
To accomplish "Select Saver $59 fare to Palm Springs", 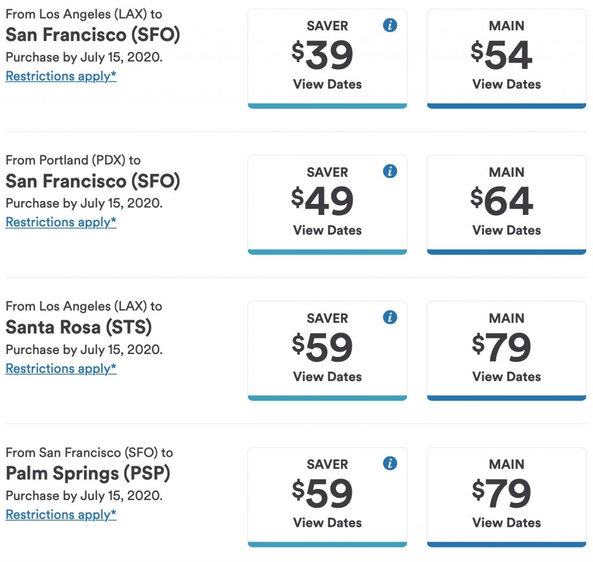I will 327,494.
